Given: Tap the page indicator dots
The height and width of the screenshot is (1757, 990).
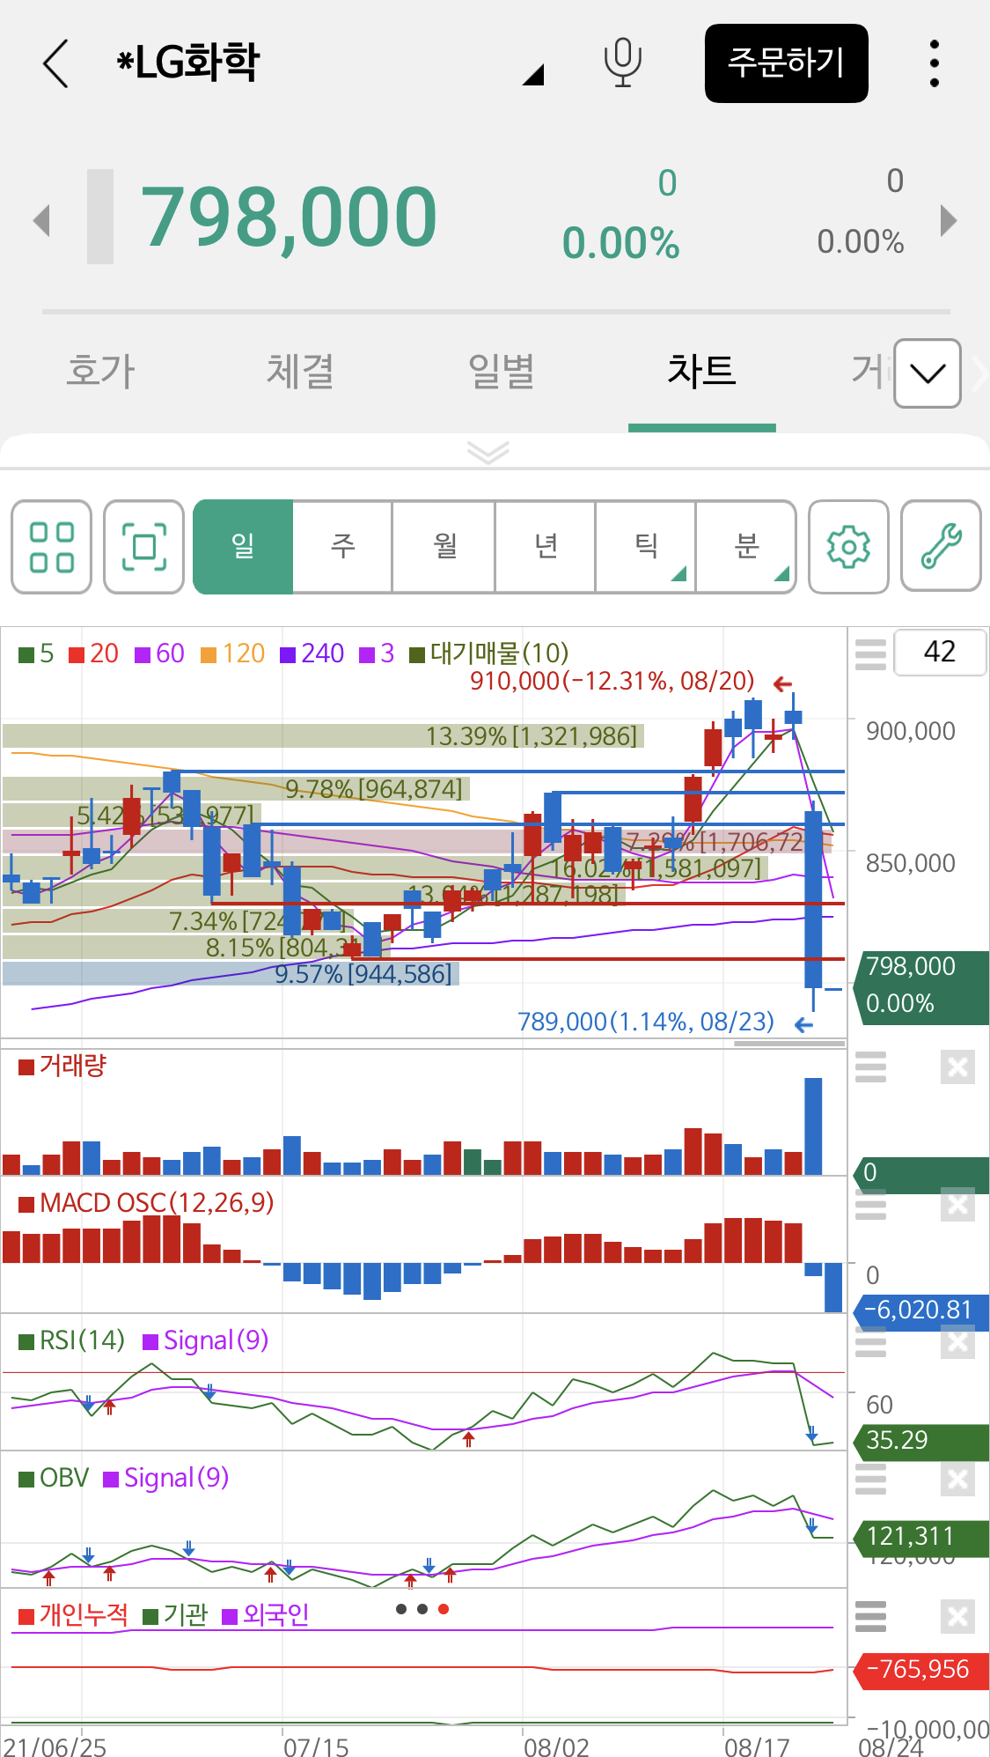Looking at the screenshot, I should click(422, 1609).
